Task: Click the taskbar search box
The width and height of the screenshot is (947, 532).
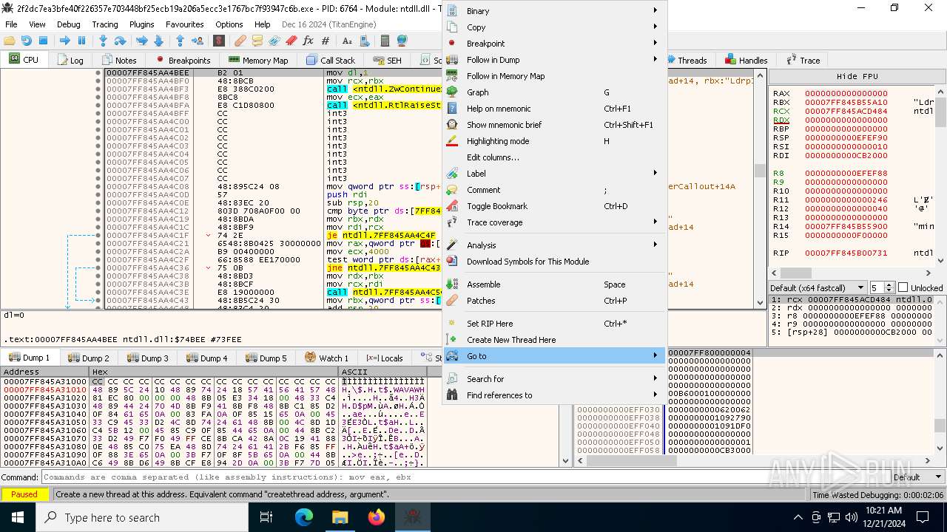Action: click(143, 517)
